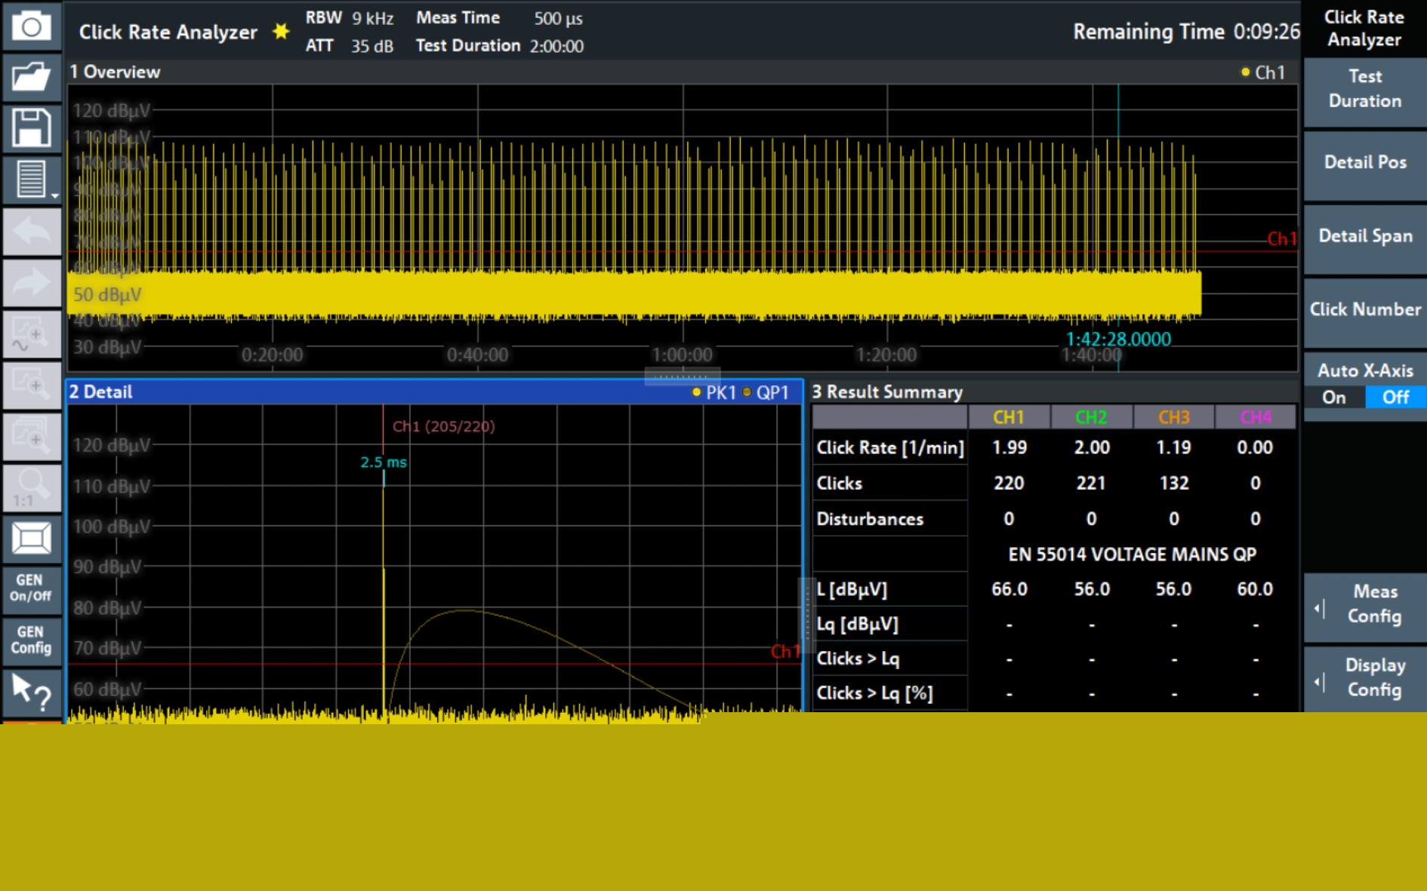
Task: Click CH1 L [dBµV] value 66.0
Action: click(x=1009, y=589)
